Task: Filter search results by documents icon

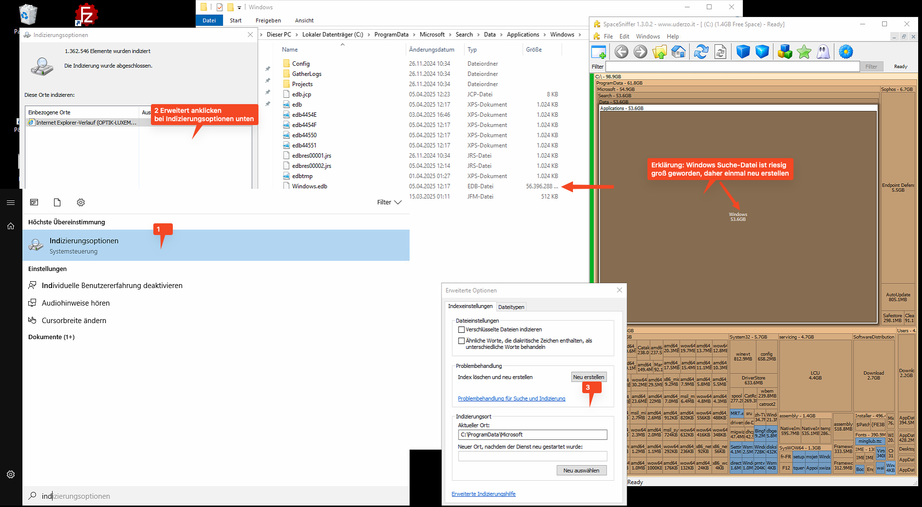Action: [57, 202]
